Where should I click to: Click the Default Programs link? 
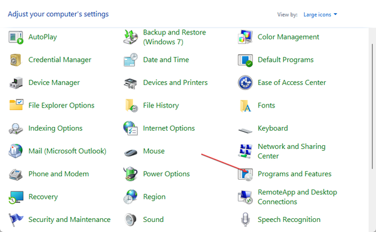click(286, 60)
